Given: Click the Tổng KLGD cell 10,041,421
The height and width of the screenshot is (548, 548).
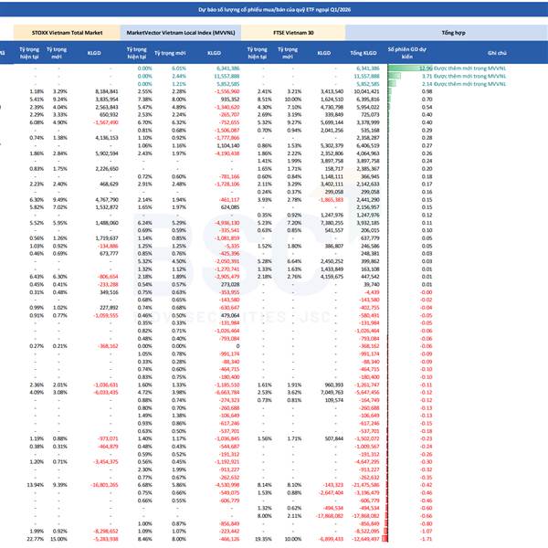Looking at the screenshot, I should [x=366, y=91].
